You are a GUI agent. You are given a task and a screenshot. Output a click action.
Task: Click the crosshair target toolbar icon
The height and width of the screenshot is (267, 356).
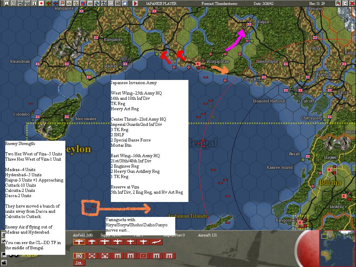coord(104,3)
